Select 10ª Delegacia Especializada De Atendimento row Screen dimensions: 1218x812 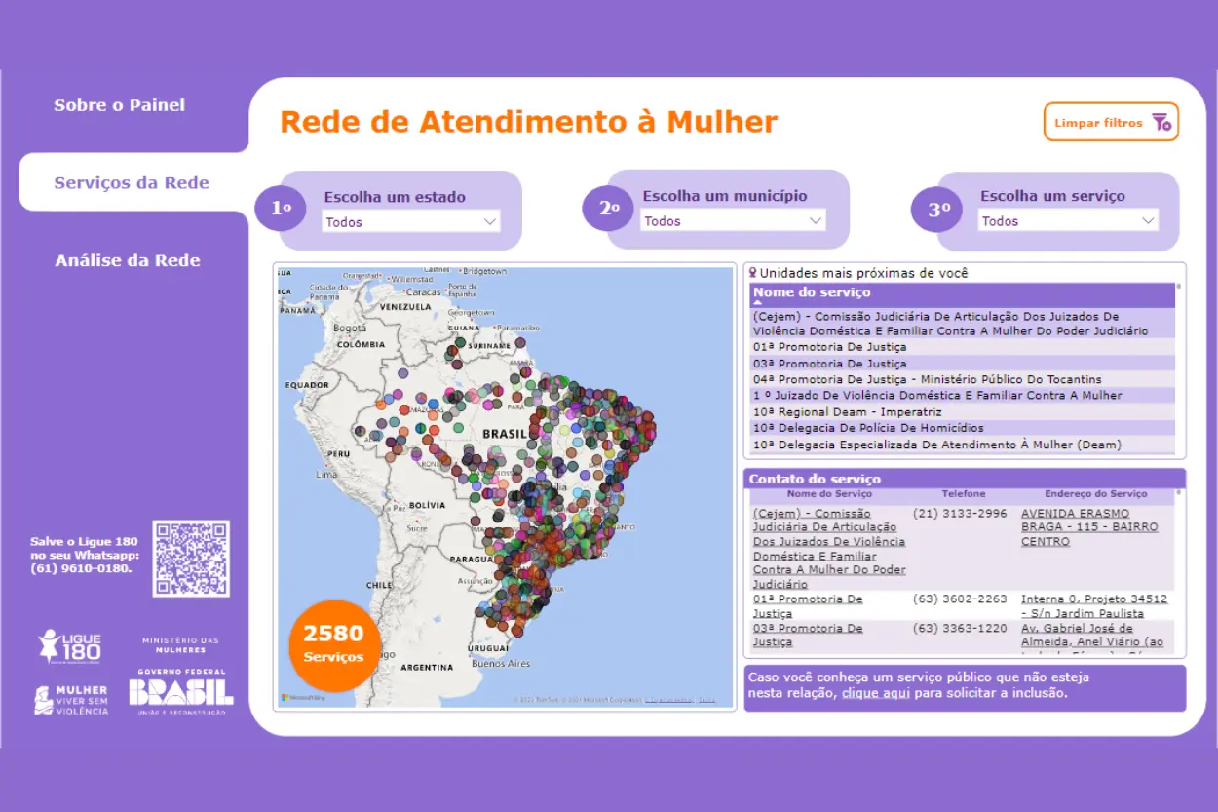click(963, 445)
